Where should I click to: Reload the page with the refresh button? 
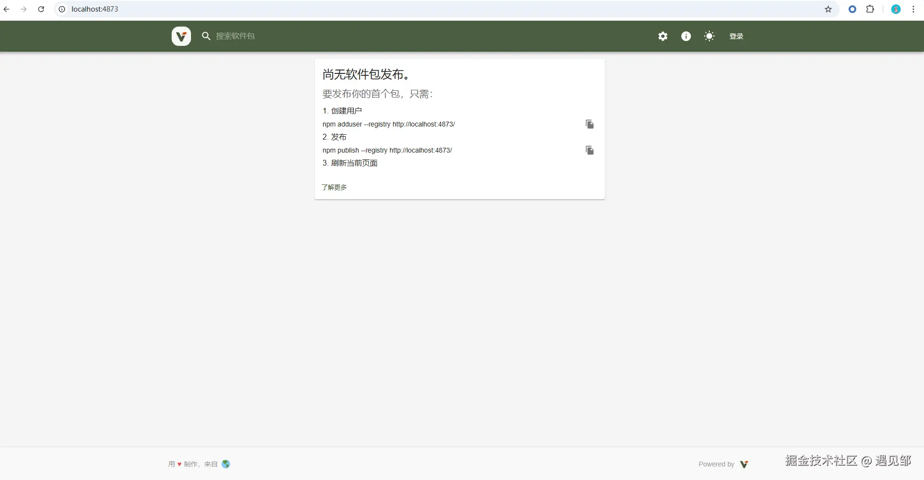tap(41, 9)
